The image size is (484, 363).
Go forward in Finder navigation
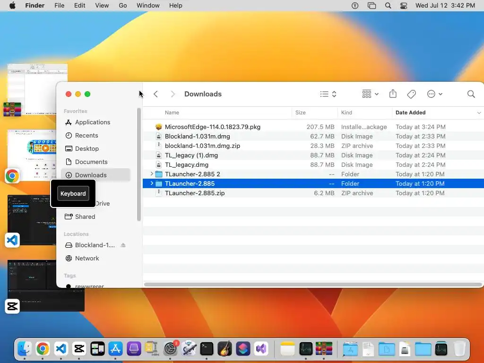click(x=173, y=94)
